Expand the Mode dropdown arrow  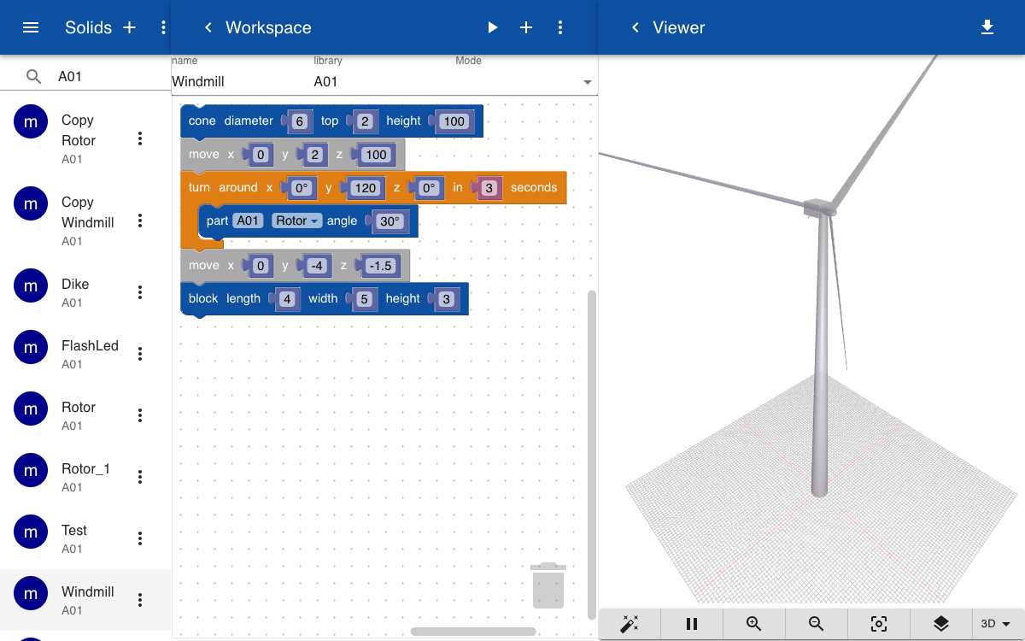pos(587,82)
